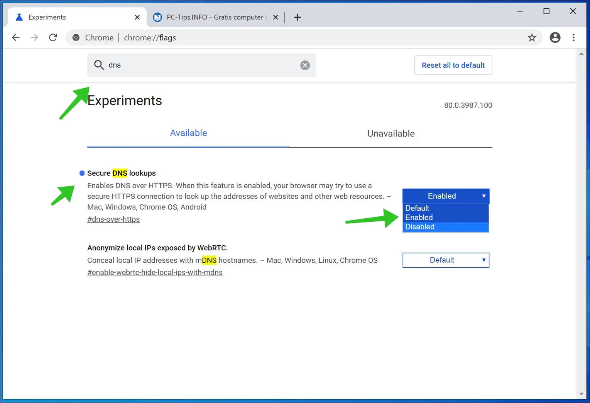
Task: Close the Chrome window
Action: click(573, 11)
